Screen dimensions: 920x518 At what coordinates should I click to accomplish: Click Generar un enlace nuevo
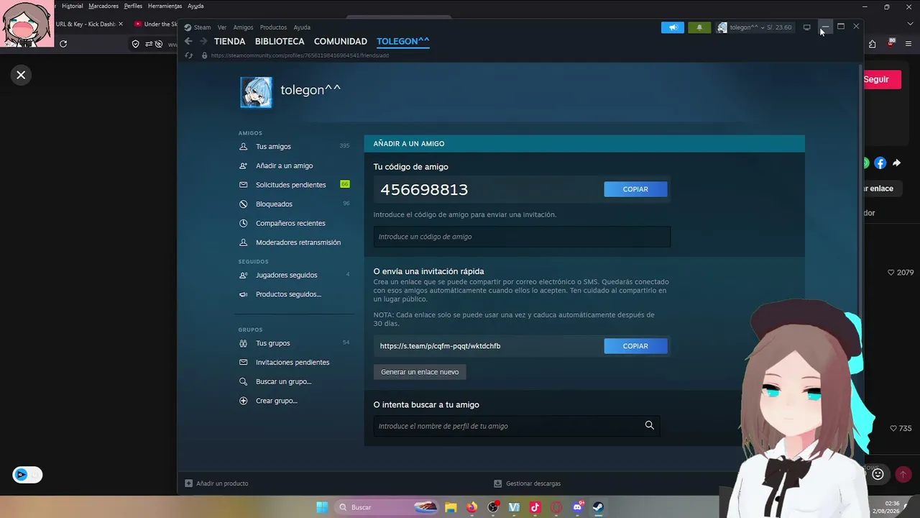420,372
